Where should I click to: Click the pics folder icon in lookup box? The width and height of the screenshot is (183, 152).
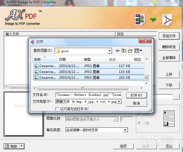58,51
